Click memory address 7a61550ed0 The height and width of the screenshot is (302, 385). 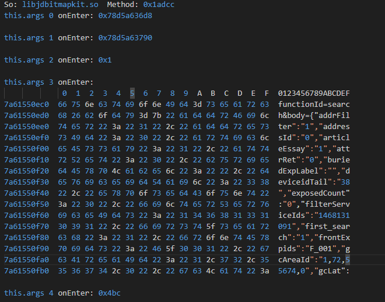tap(27, 115)
